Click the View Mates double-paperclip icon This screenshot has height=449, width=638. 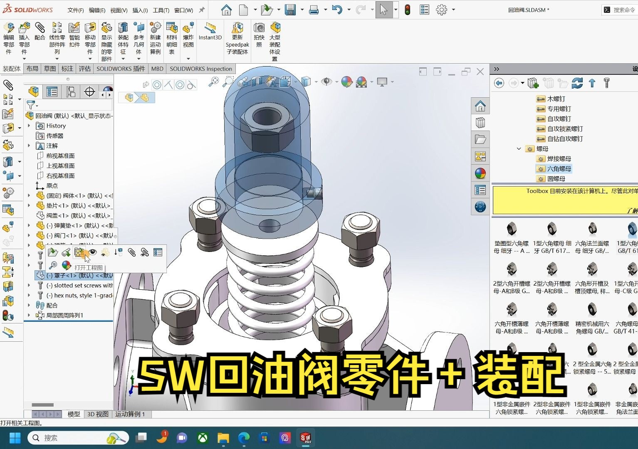pyautogui.click(x=144, y=252)
